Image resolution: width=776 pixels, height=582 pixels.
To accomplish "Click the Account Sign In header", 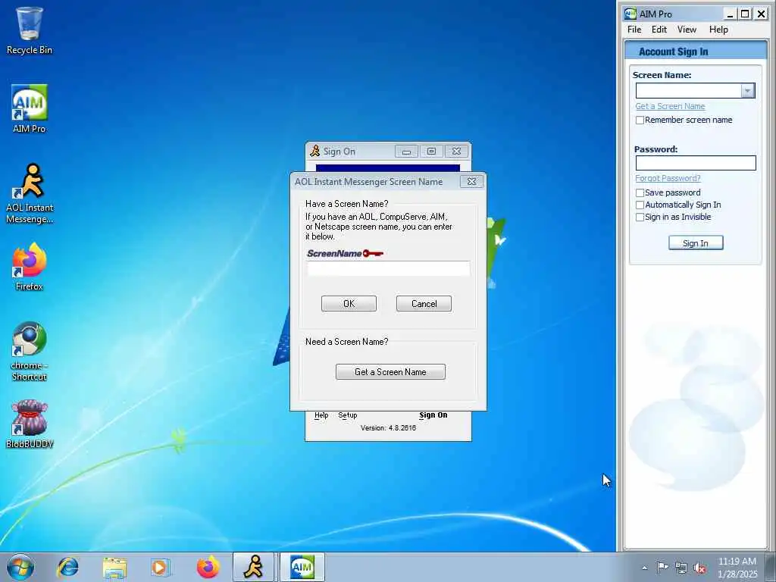I will pos(673,52).
